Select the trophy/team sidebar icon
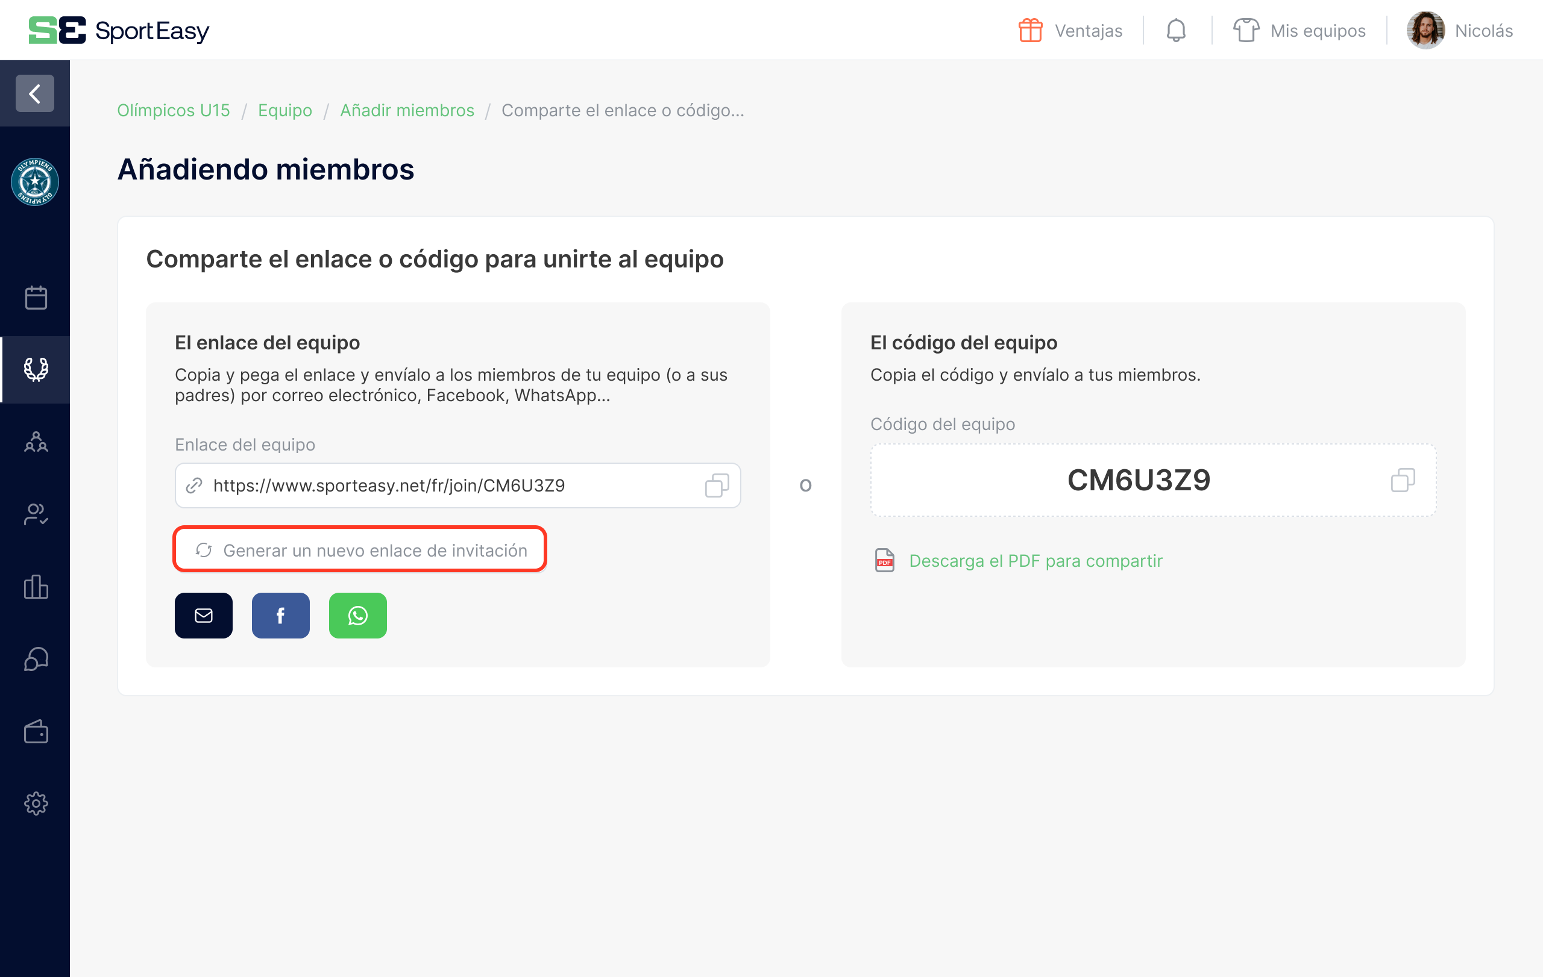Screen dimensions: 1543x977 click(x=35, y=369)
